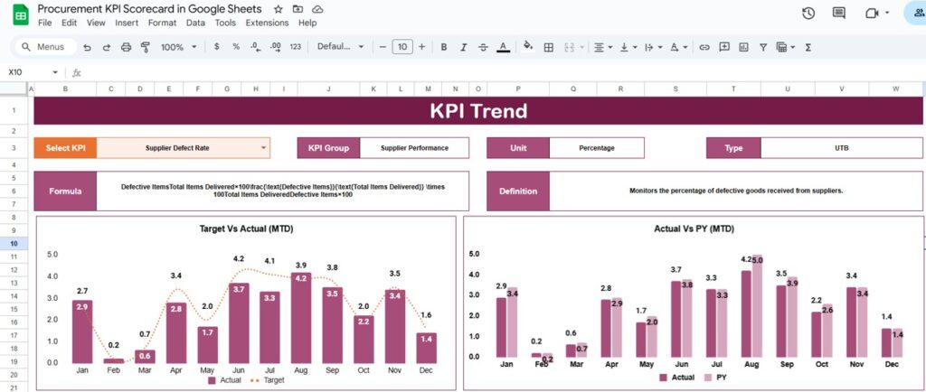This screenshot has height=392, width=926.
Task: Open the View menu
Action: [96, 23]
